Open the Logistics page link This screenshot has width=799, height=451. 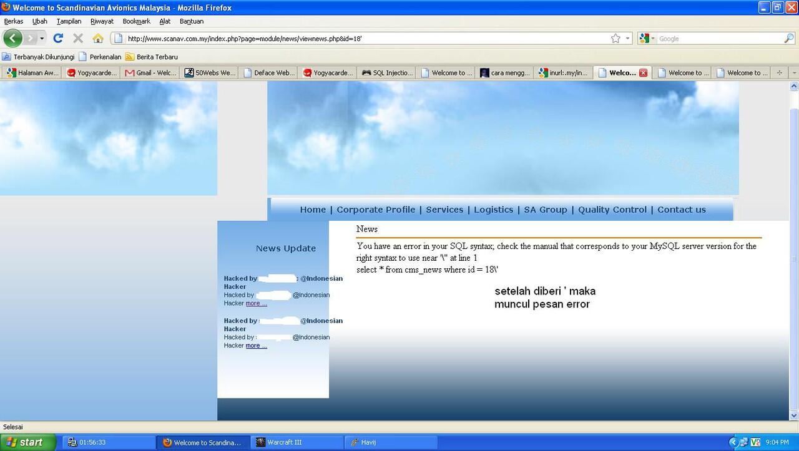coord(493,210)
